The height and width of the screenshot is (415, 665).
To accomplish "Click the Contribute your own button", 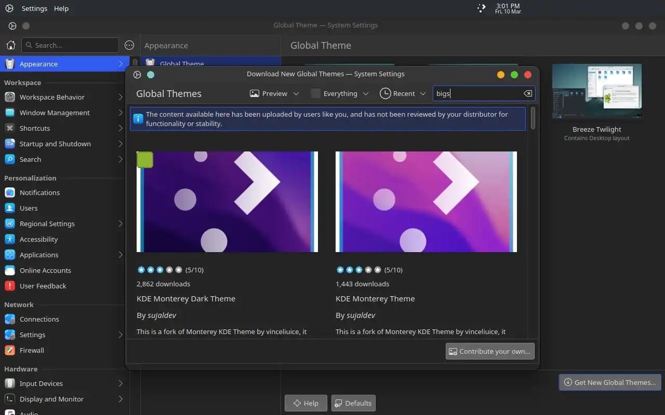I will pyautogui.click(x=490, y=351).
